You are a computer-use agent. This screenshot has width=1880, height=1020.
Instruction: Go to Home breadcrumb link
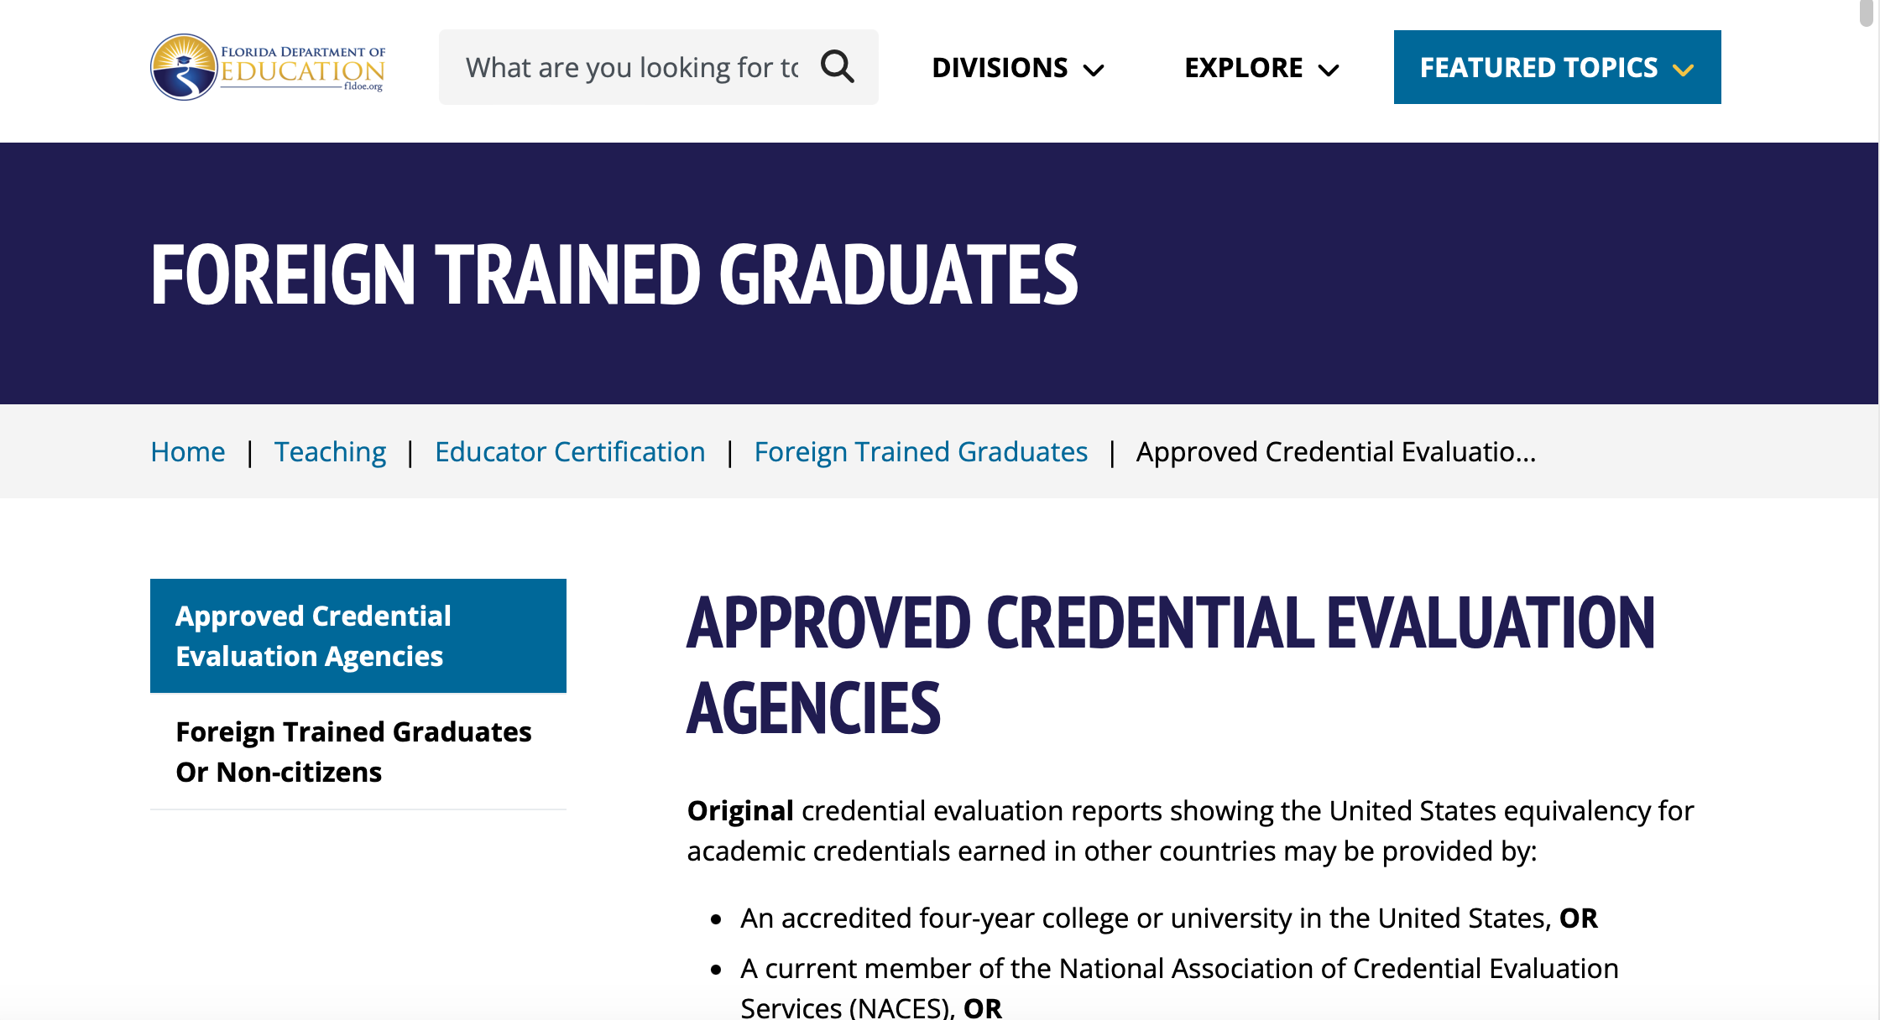coord(188,451)
